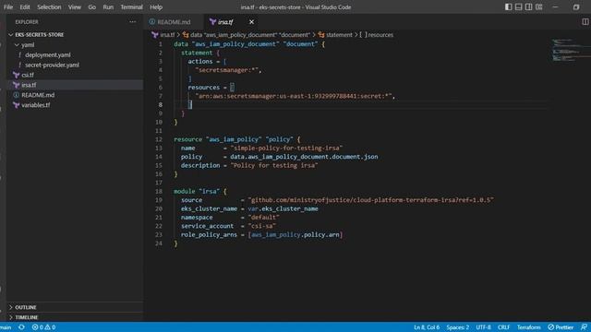Click "secretsmanager:*" action string
This screenshot has width=591, height=332.
[227, 70]
